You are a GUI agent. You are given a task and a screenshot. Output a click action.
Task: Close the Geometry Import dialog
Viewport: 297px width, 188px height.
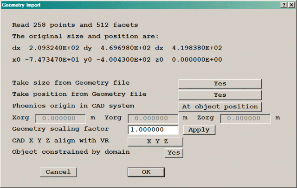click(291, 5)
